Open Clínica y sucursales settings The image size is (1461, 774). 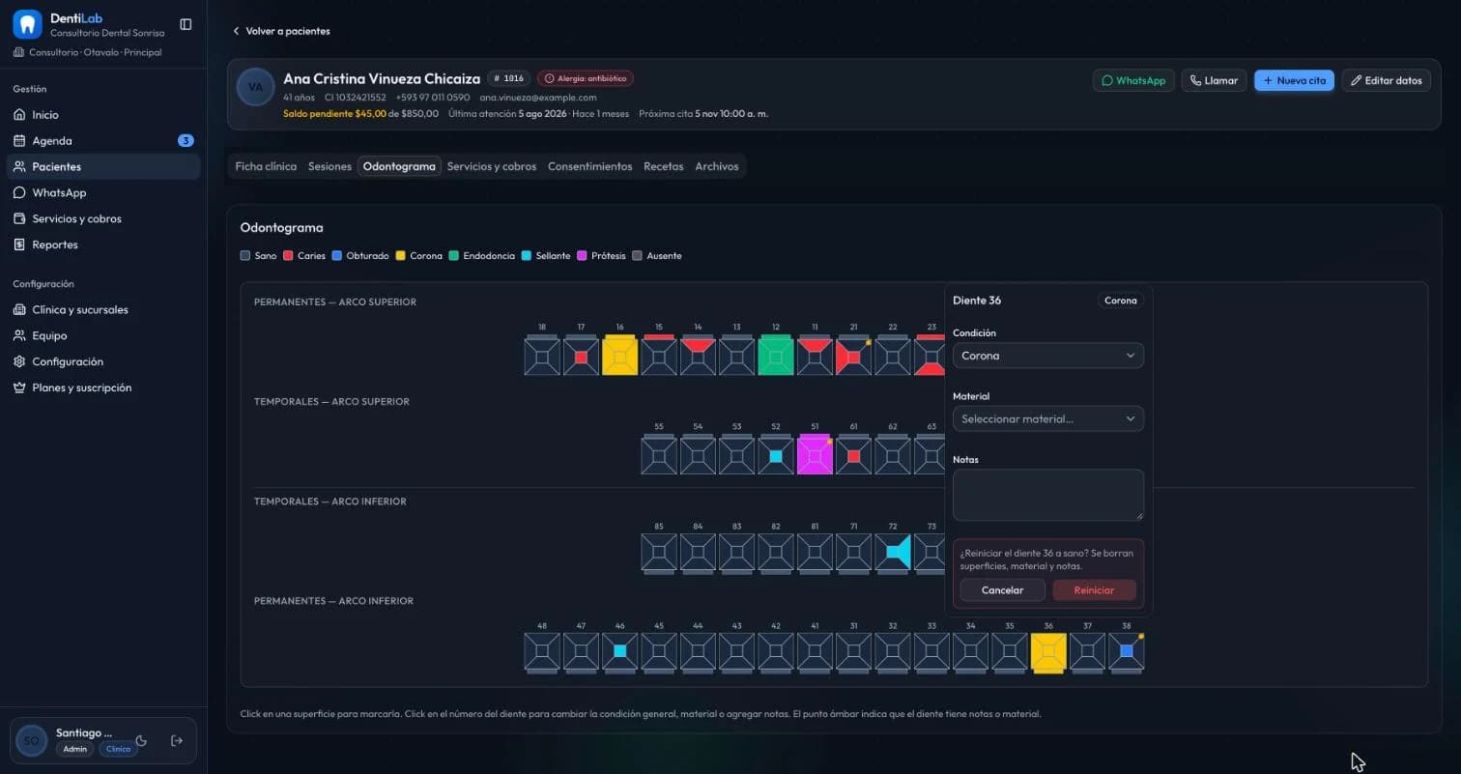(103, 309)
